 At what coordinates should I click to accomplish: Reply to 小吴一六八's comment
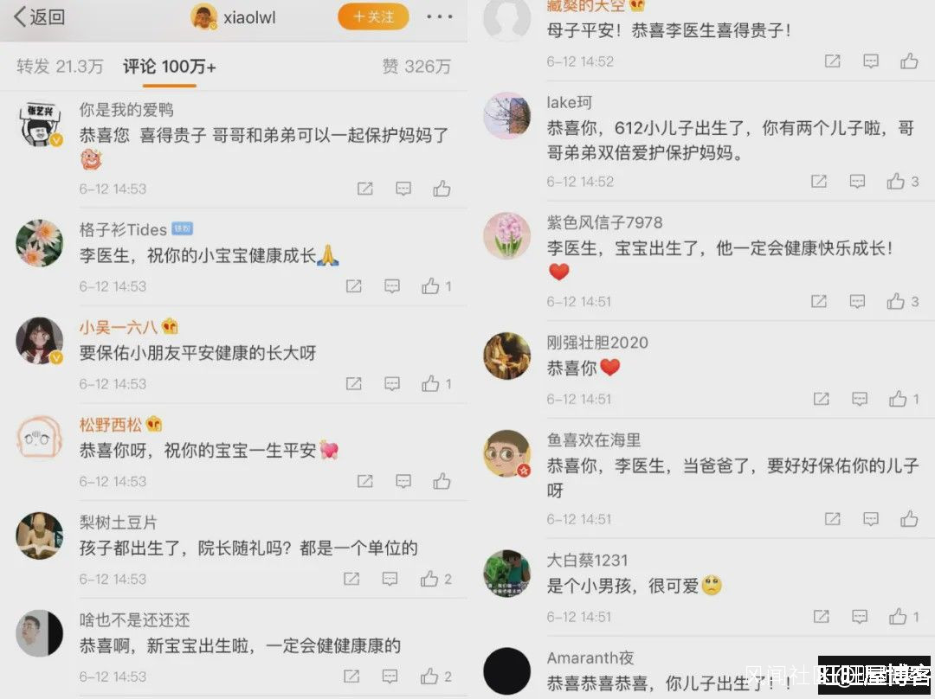[392, 384]
